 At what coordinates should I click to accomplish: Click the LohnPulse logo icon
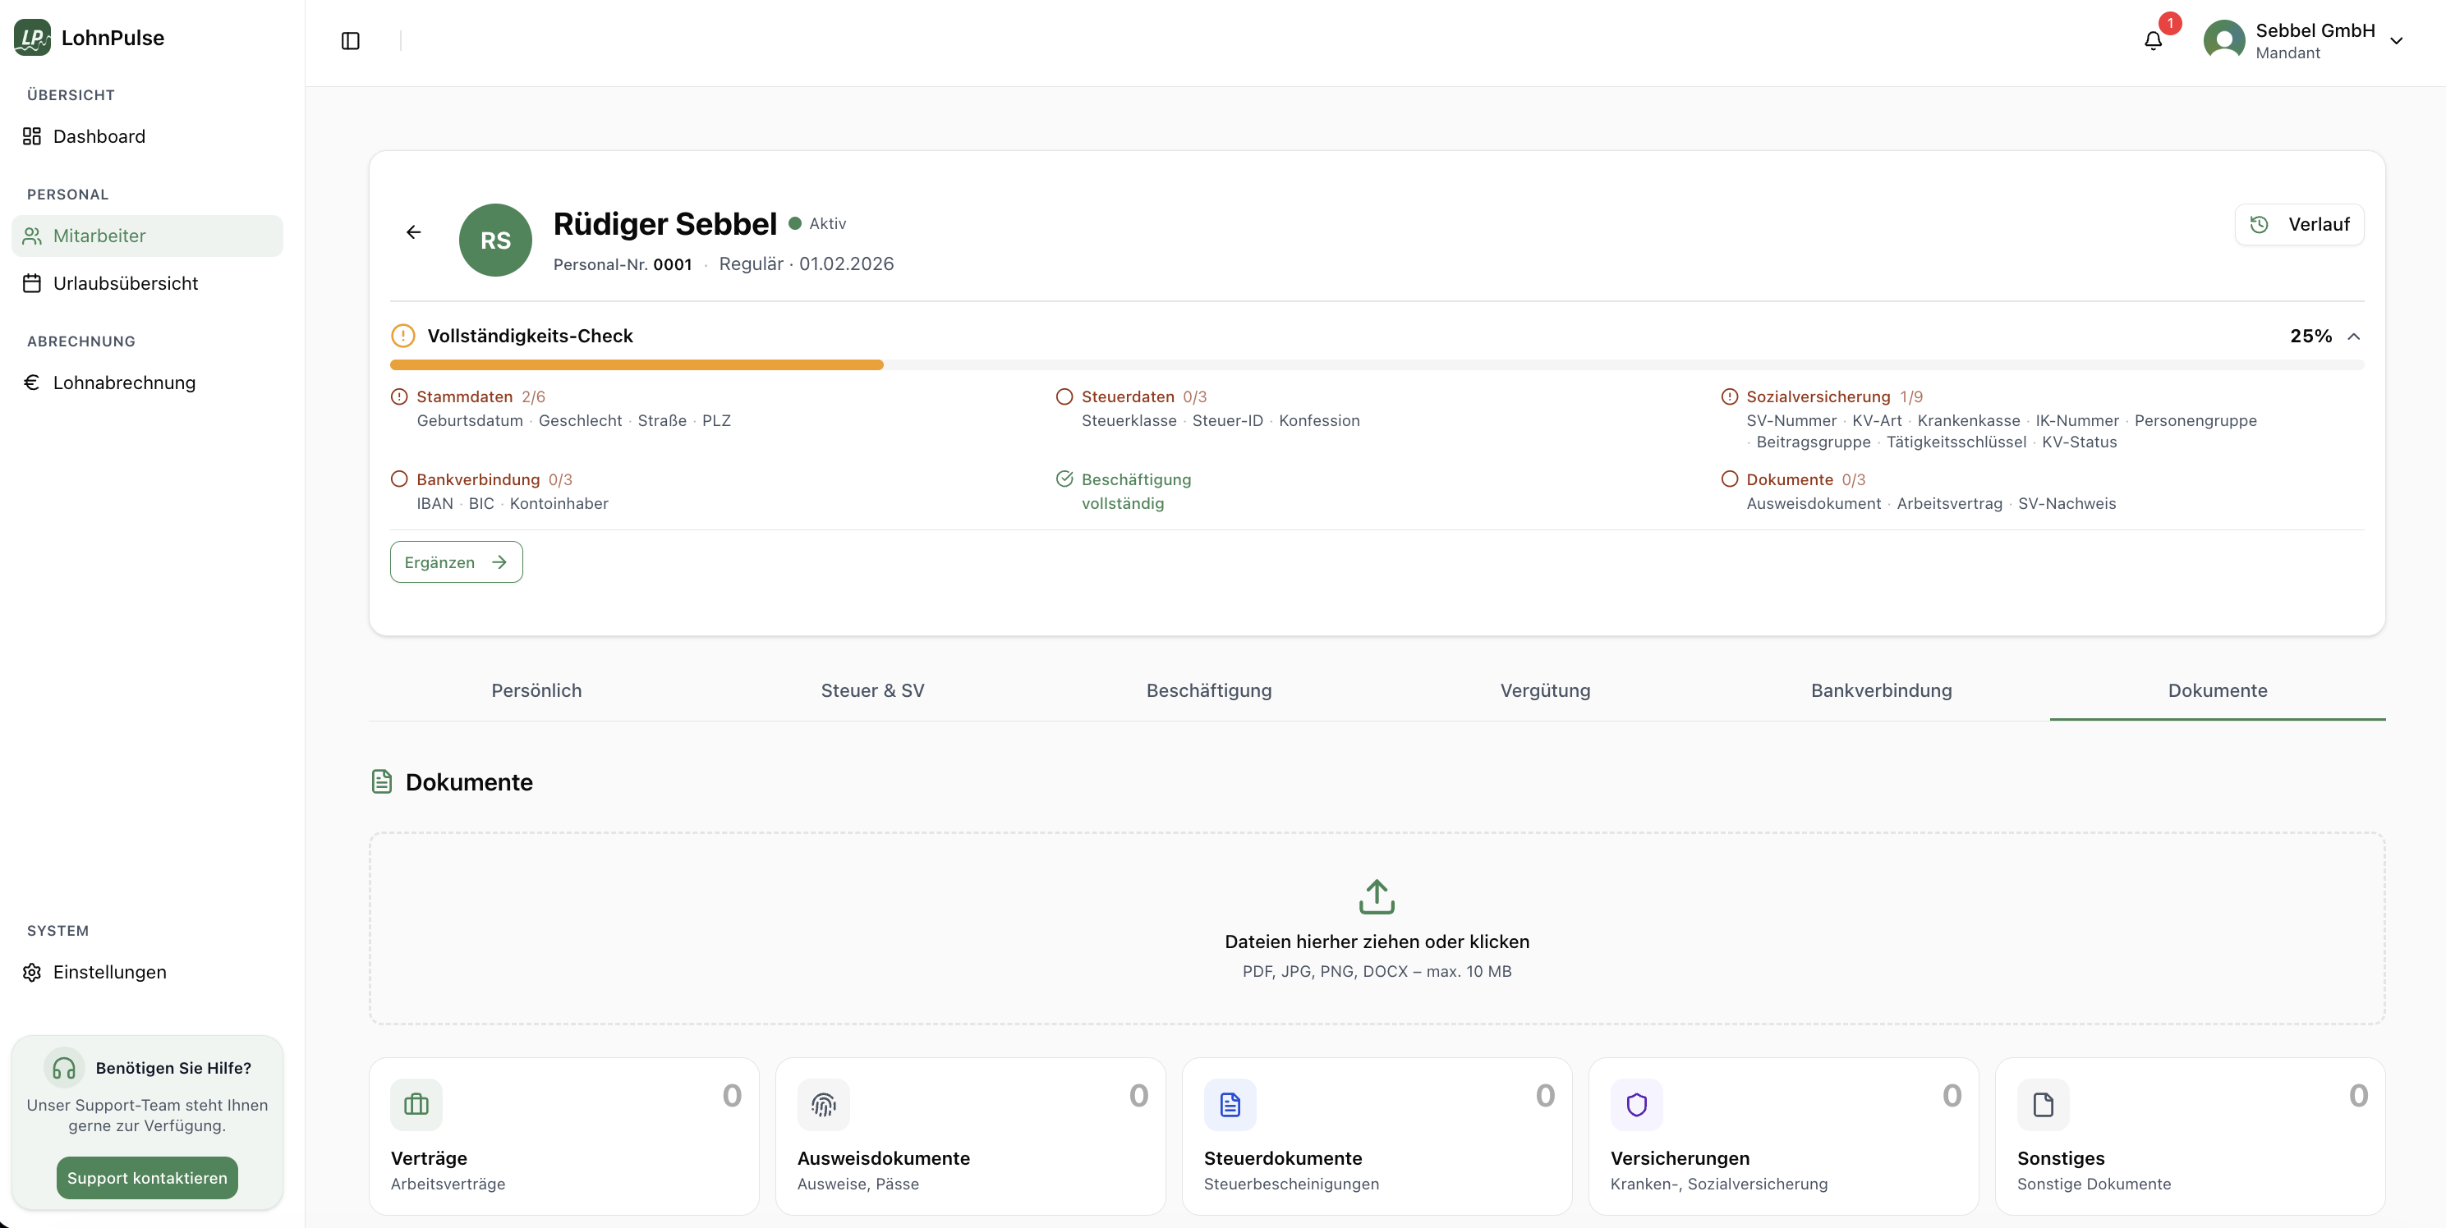[x=32, y=38]
